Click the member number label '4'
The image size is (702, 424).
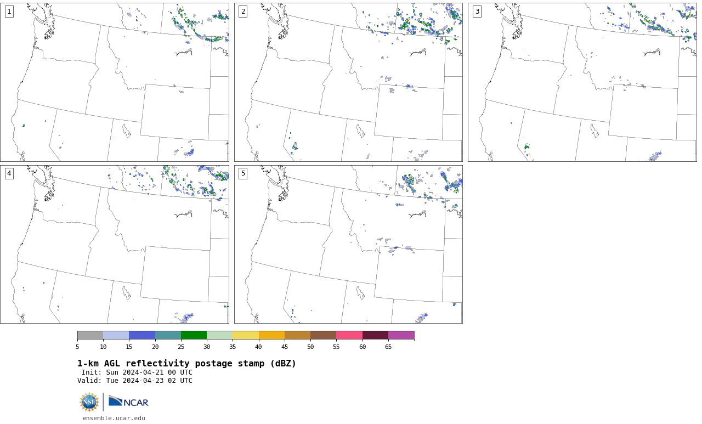click(9, 173)
